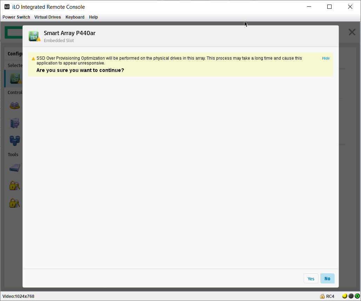This screenshot has width=361, height=301.
Task: Open the unassigned drives cylinders icon
Action: point(15,140)
